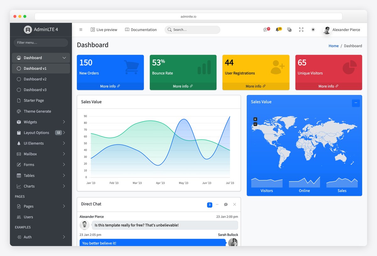
Task: Click the Forms pencil icon
Action: (19, 165)
